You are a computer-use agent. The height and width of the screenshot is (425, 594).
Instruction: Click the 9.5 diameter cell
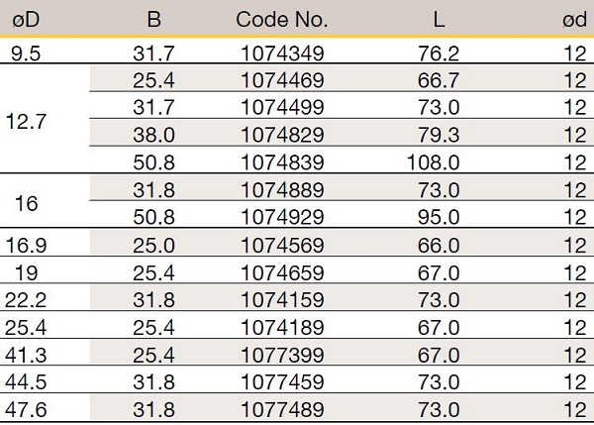coord(27,53)
